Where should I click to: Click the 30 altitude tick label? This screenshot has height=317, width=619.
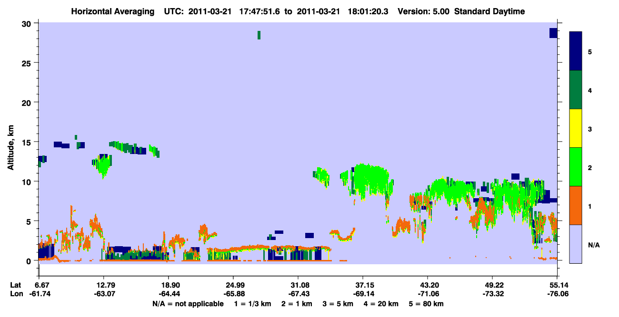pyautogui.click(x=28, y=24)
